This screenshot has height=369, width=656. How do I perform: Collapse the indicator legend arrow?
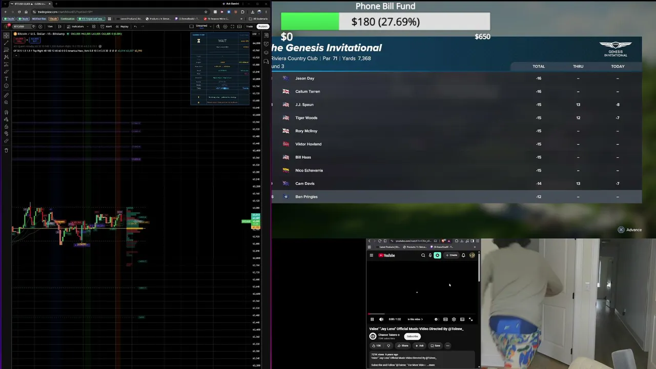(x=15, y=55)
